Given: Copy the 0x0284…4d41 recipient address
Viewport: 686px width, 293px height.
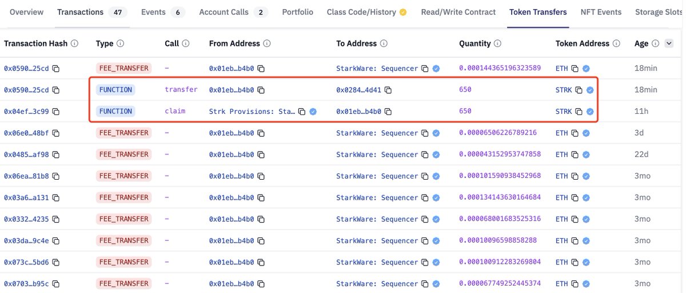Looking at the screenshot, I should coord(388,90).
